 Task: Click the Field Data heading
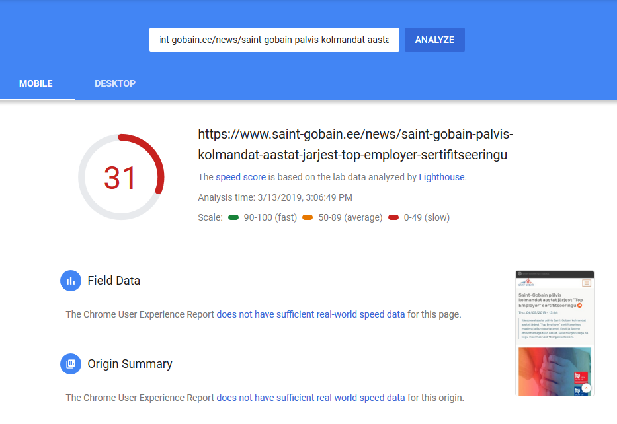tap(114, 281)
